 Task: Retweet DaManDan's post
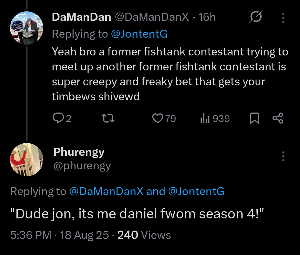coord(107,119)
